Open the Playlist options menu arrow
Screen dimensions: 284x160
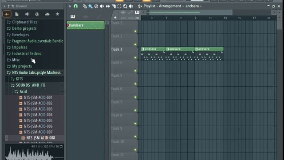click(70, 6)
